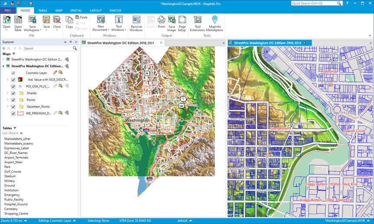Expand the Gazetteer_Points layer group
The image size is (374, 224).
click(x=7, y=106)
